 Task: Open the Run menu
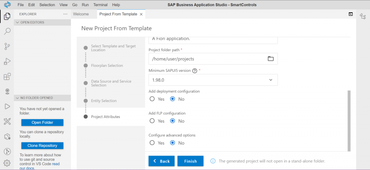click(85, 5)
